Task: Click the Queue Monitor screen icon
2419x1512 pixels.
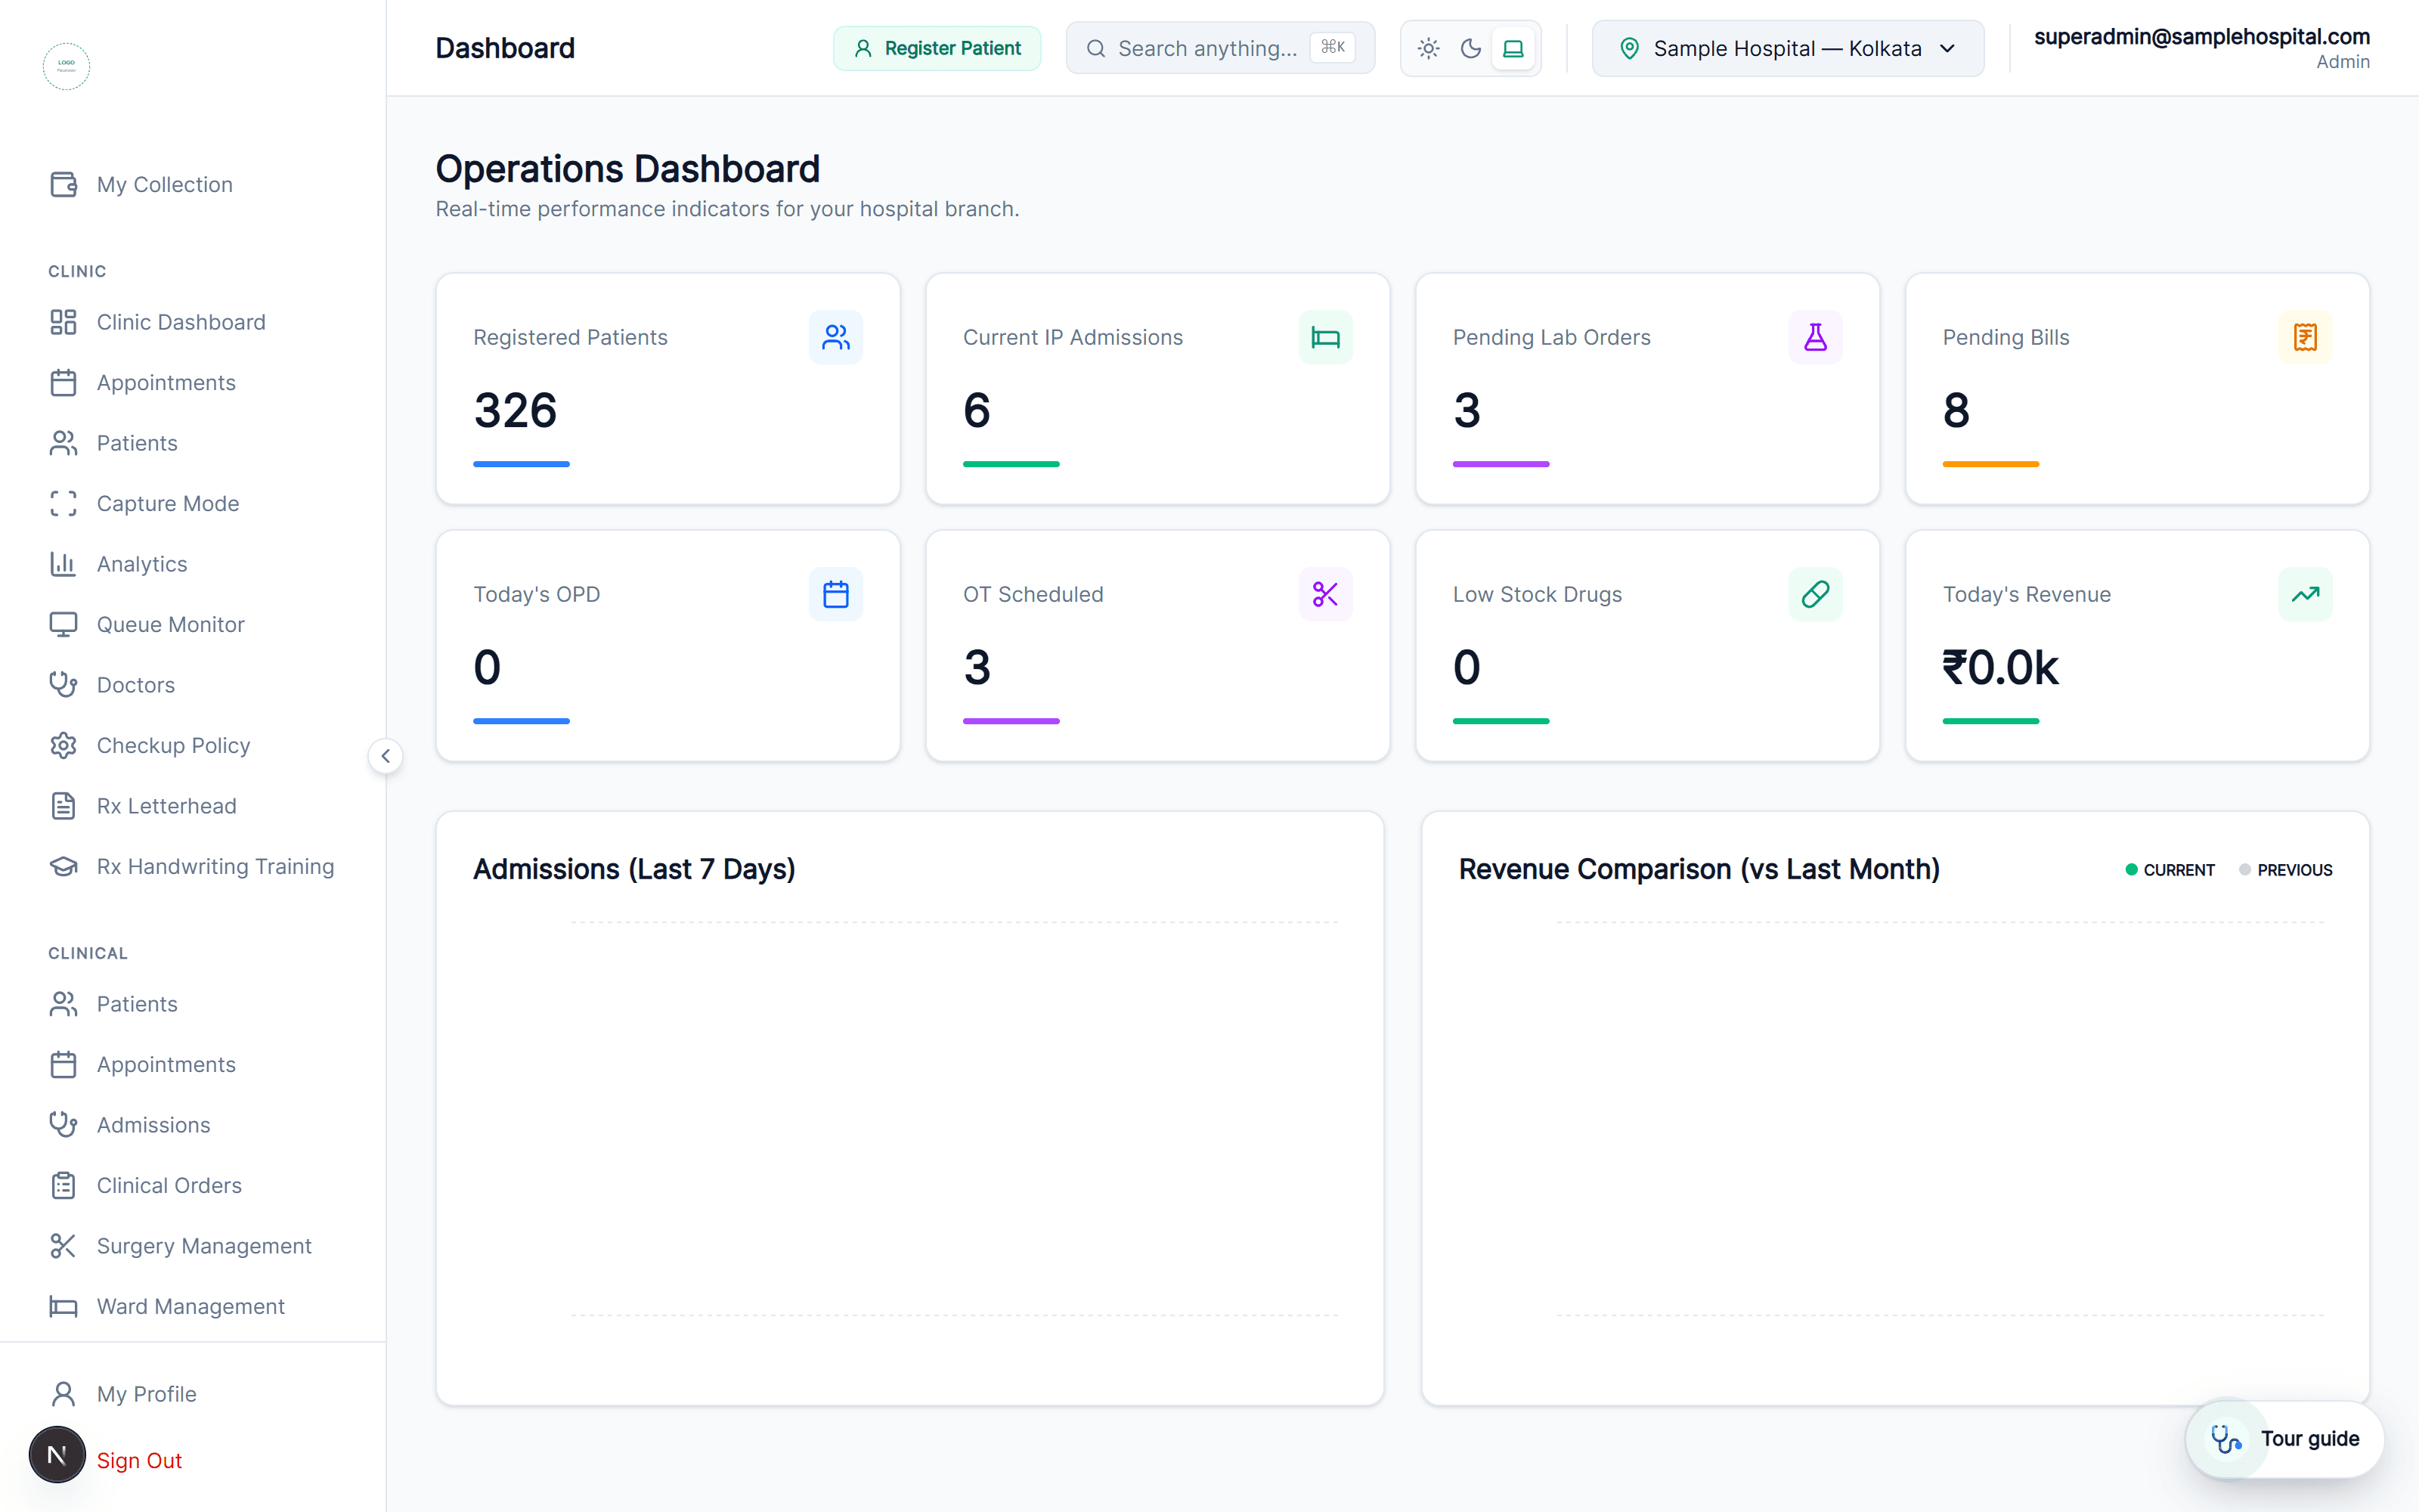Action: click(64, 624)
